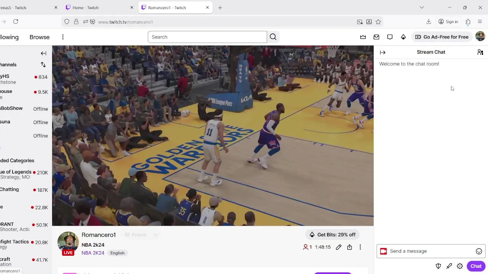Click the purple Chat send button
Viewport: 488px width, 274px height.
(x=476, y=266)
